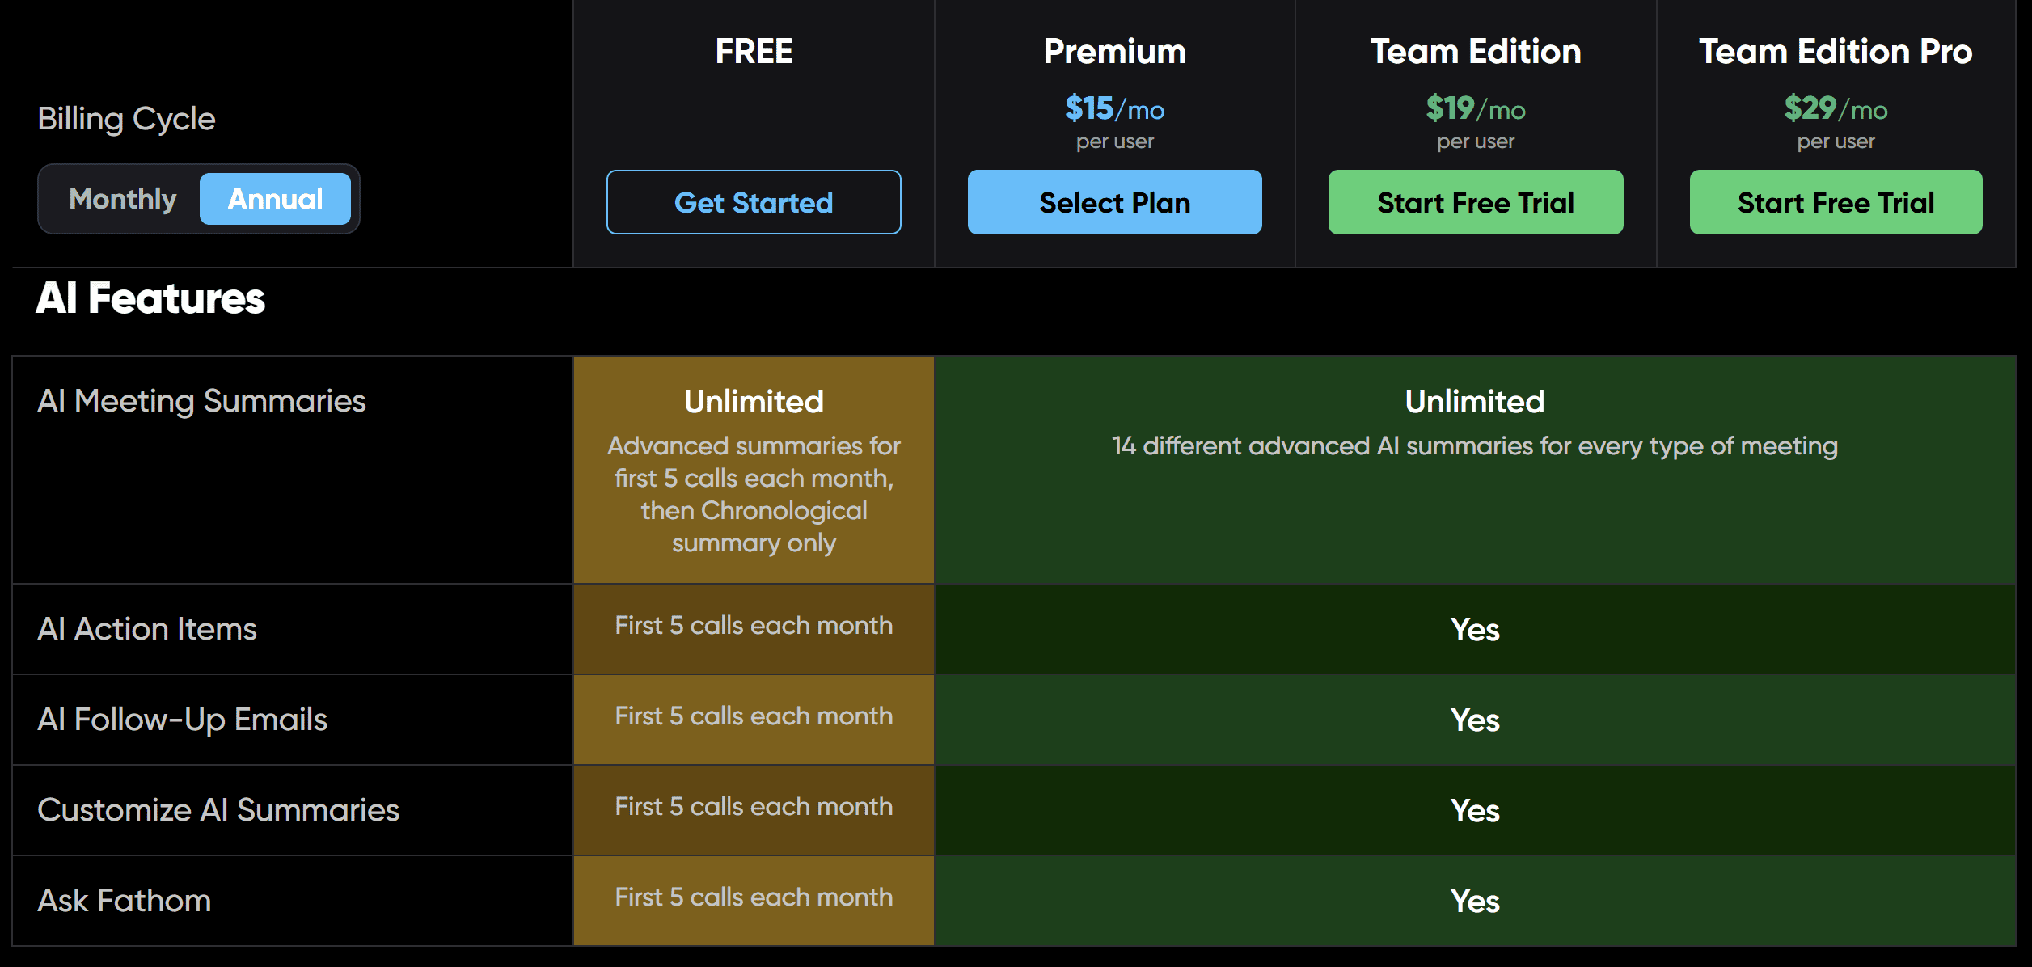Choose Select Plan for Premium

tap(1114, 202)
